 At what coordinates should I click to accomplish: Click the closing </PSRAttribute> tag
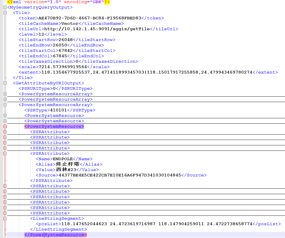[x=51, y=181]
